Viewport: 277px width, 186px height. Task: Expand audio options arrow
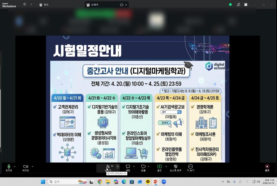tap(15, 166)
